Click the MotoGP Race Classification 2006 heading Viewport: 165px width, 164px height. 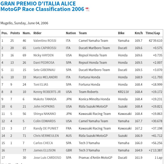[x=42, y=9]
